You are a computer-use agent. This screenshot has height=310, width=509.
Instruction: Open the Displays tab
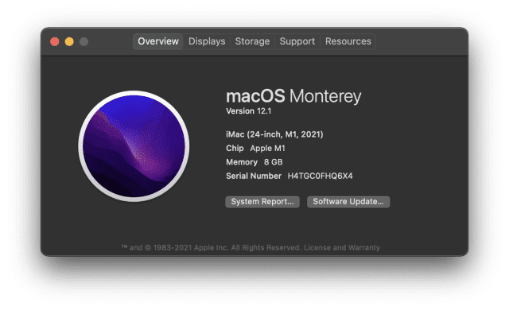point(207,41)
